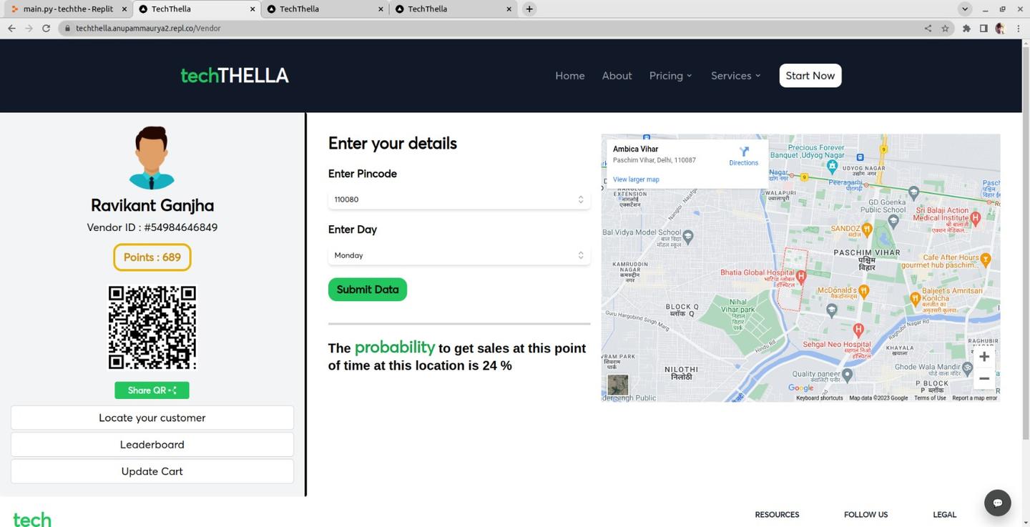Open the About nav link
Image resolution: width=1030 pixels, height=527 pixels.
[617, 76]
